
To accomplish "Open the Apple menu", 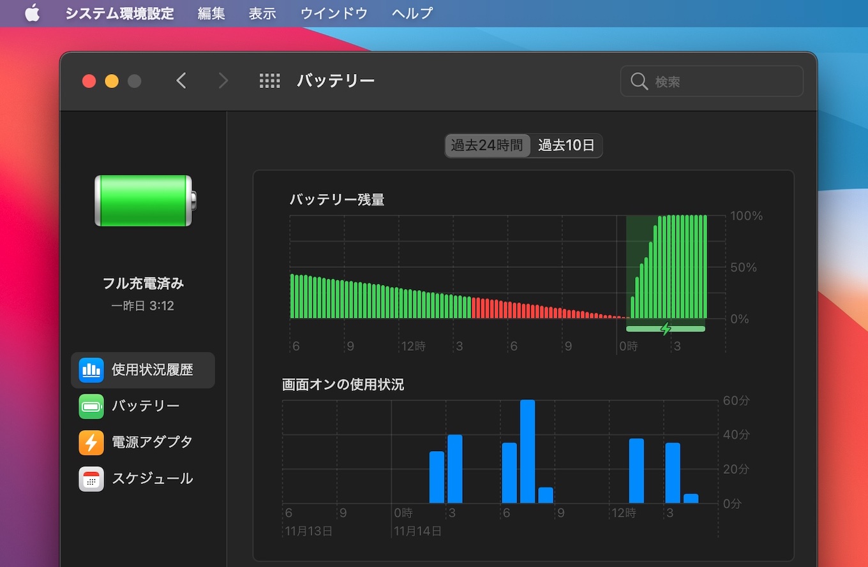I will point(32,13).
